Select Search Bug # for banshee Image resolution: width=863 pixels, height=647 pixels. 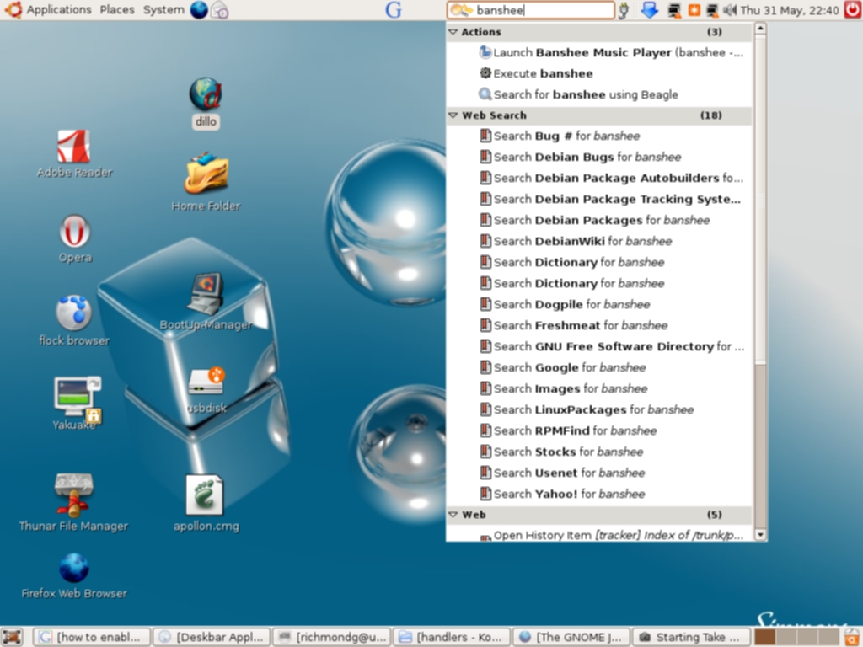point(599,136)
